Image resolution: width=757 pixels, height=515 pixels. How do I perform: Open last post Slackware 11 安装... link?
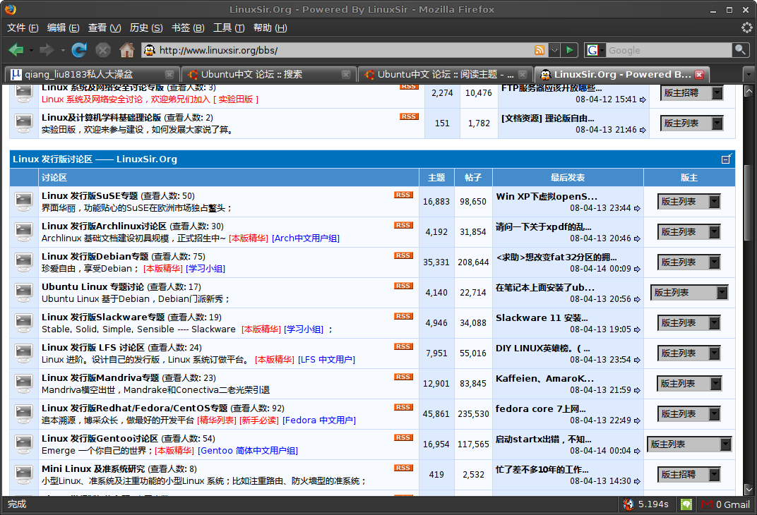pos(542,317)
